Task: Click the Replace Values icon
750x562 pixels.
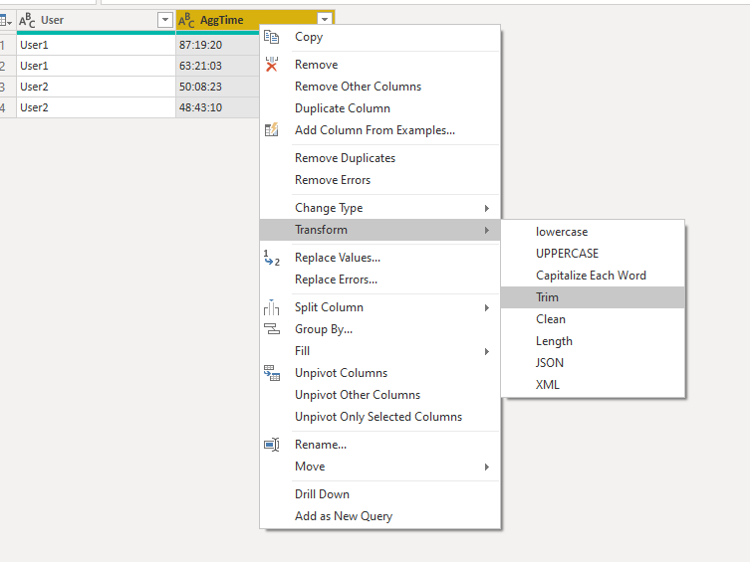Action: click(271, 258)
